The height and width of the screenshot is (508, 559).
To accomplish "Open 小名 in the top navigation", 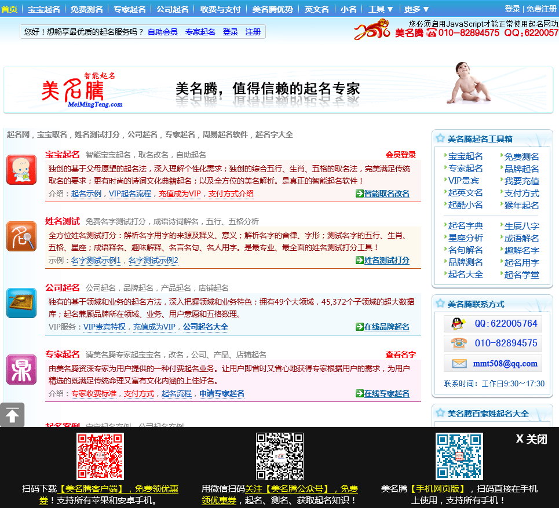I will pos(348,9).
